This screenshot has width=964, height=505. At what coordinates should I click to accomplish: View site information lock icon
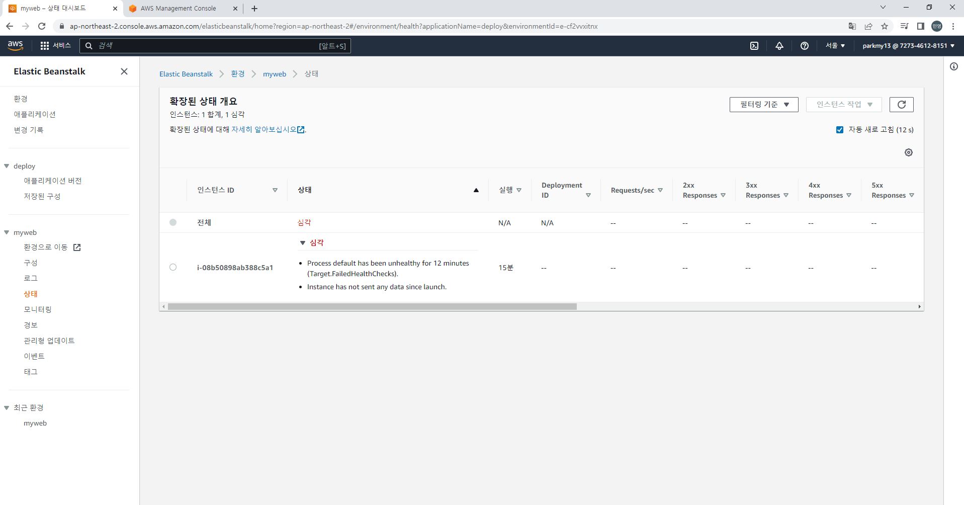(x=61, y=26)
